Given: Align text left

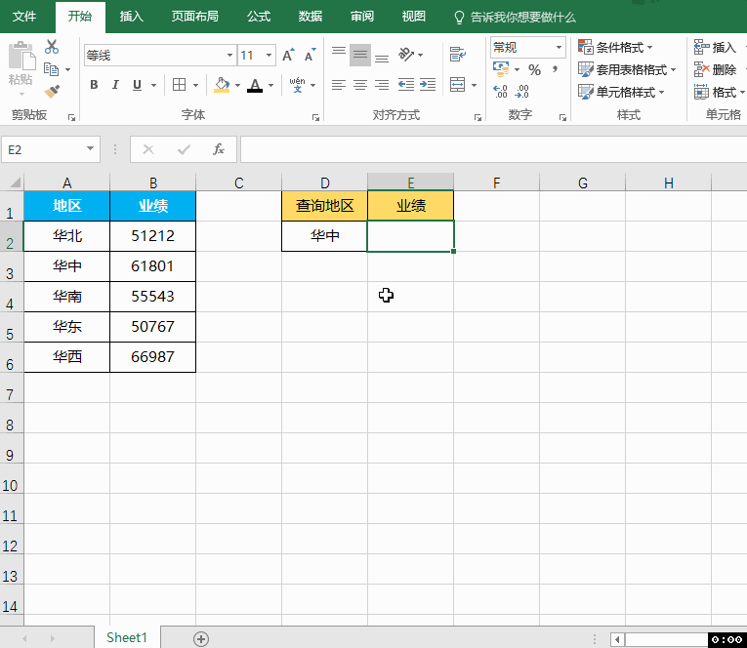Looking at the screenshot, I should [x=338, y=85].
